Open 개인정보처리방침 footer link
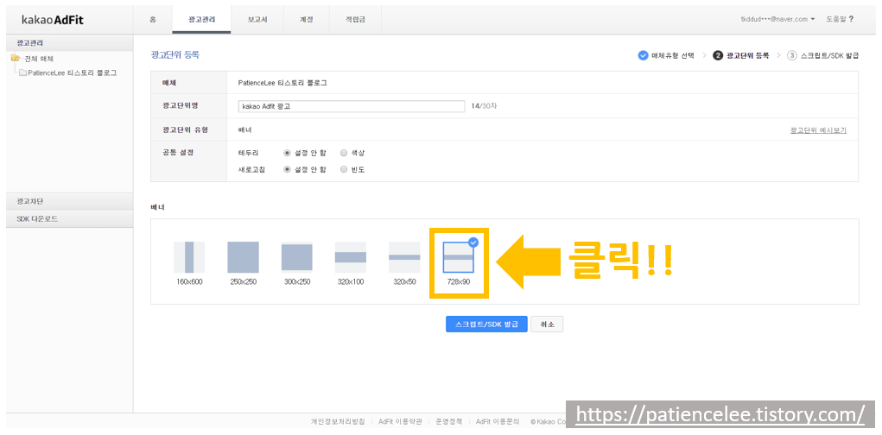Screen dimensions: 882x435 [x=338, y=421]
